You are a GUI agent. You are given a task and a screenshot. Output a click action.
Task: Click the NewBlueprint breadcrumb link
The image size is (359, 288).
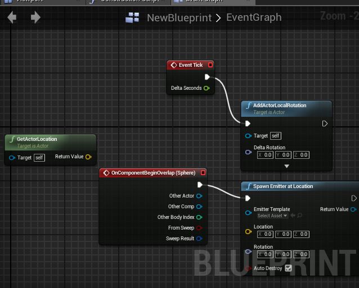click(179, 18)
